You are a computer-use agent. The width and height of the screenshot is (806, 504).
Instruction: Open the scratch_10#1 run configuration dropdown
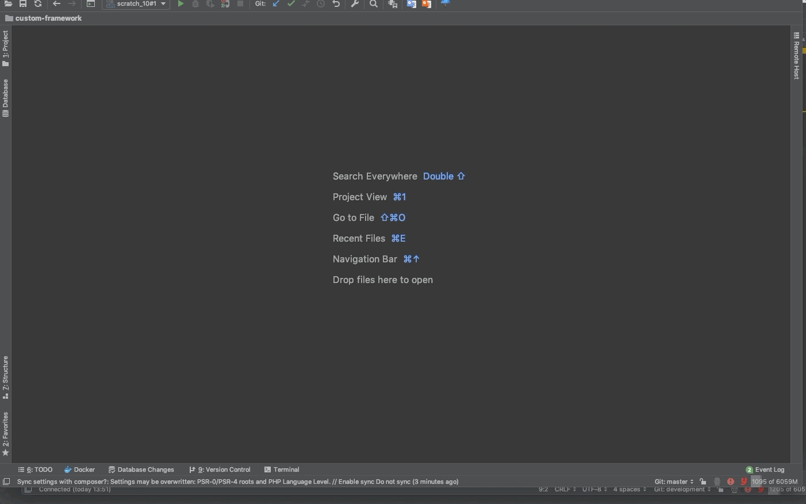click(x=136, y=4)
